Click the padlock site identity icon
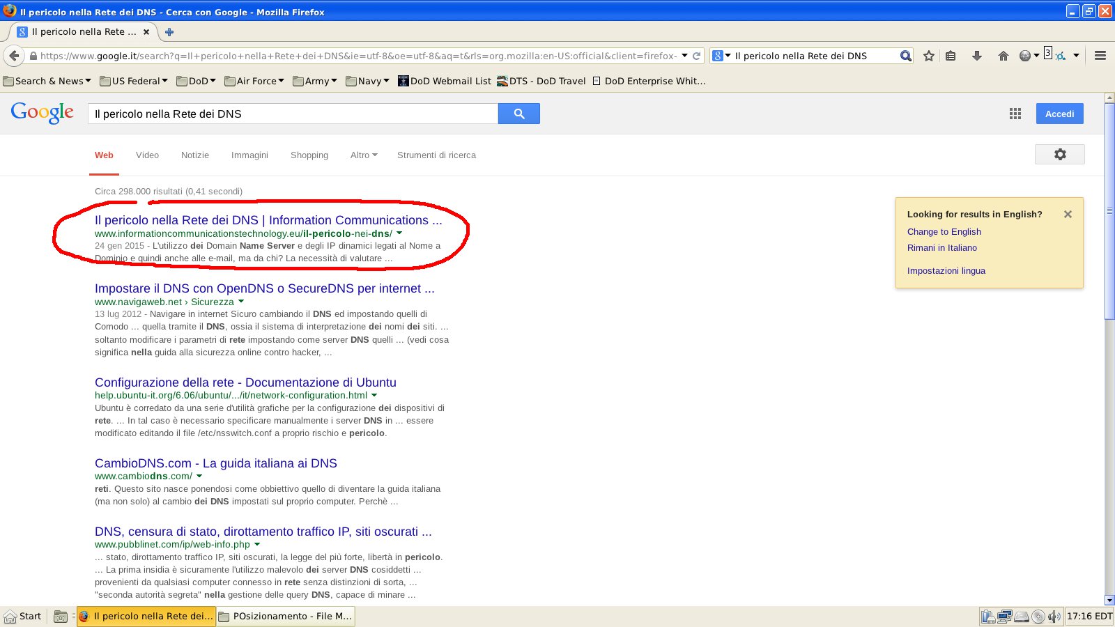The width and height of the screenshot is (1115, 627). point(33,56)
